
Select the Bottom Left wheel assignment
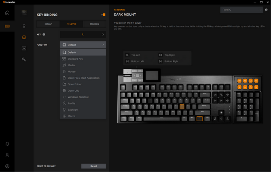coord(134,61)
